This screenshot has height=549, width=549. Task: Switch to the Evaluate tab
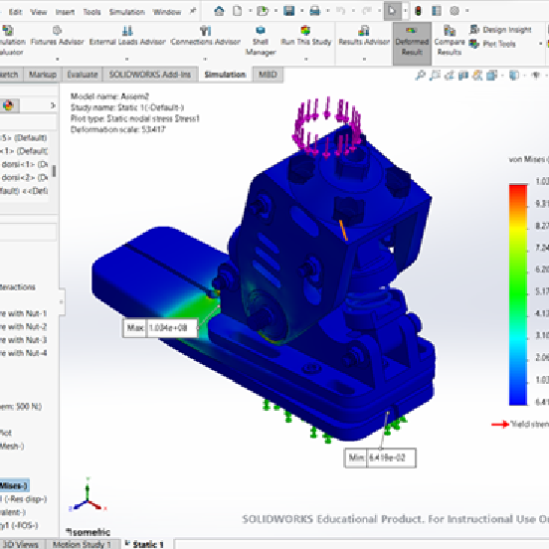click(x=83, y=75)
